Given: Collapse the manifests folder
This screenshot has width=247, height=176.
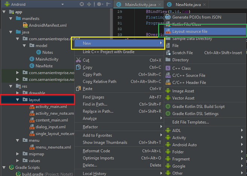Looking at the screenshot, I should [11, 19].
